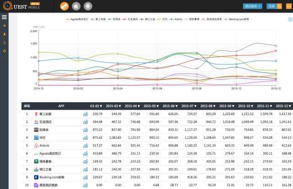Open trend chart icon for 艺龙酒店 row

pyautogui.click(x=86, y=122)
